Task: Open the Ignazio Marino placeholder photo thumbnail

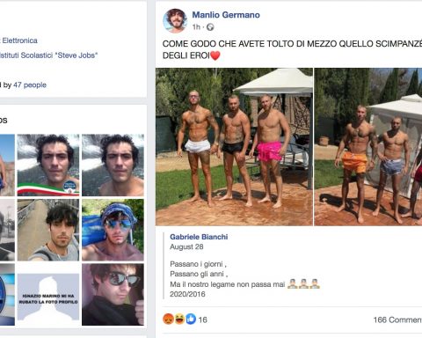Action: coord(48,297)
